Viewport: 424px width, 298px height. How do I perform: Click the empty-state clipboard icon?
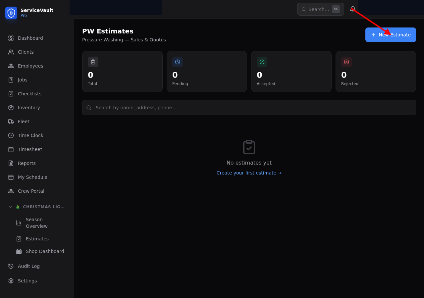coord(249,147)
